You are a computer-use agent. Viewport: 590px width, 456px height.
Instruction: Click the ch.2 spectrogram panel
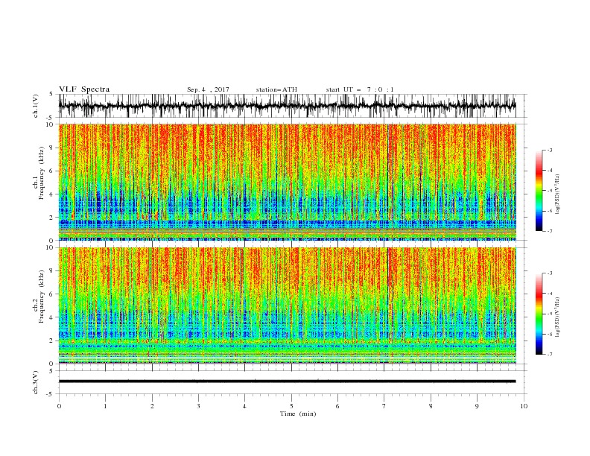pos(287,305)
